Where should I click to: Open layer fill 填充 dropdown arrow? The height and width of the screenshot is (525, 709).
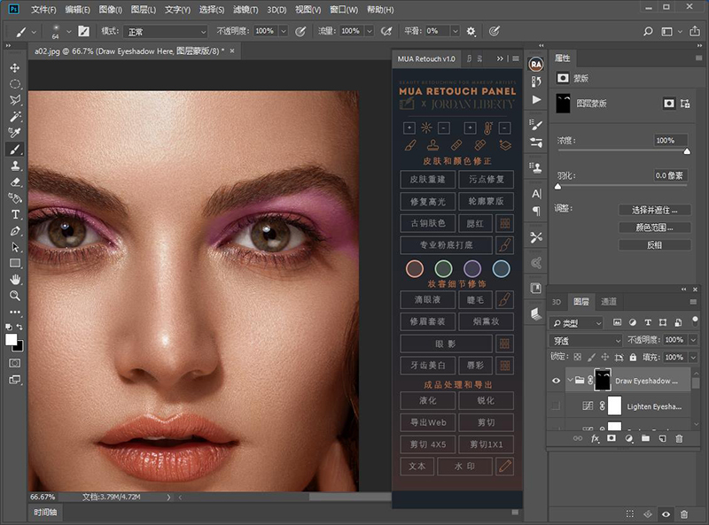pos(693,358)
